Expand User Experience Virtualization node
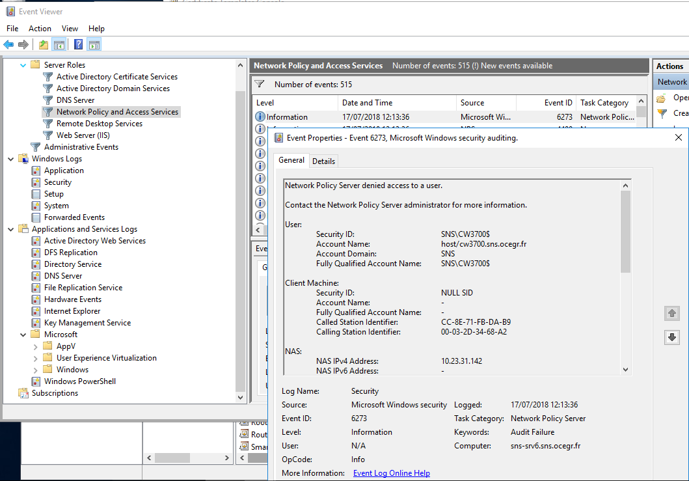The height and width of the screenshot is (481, 689). 36,359
